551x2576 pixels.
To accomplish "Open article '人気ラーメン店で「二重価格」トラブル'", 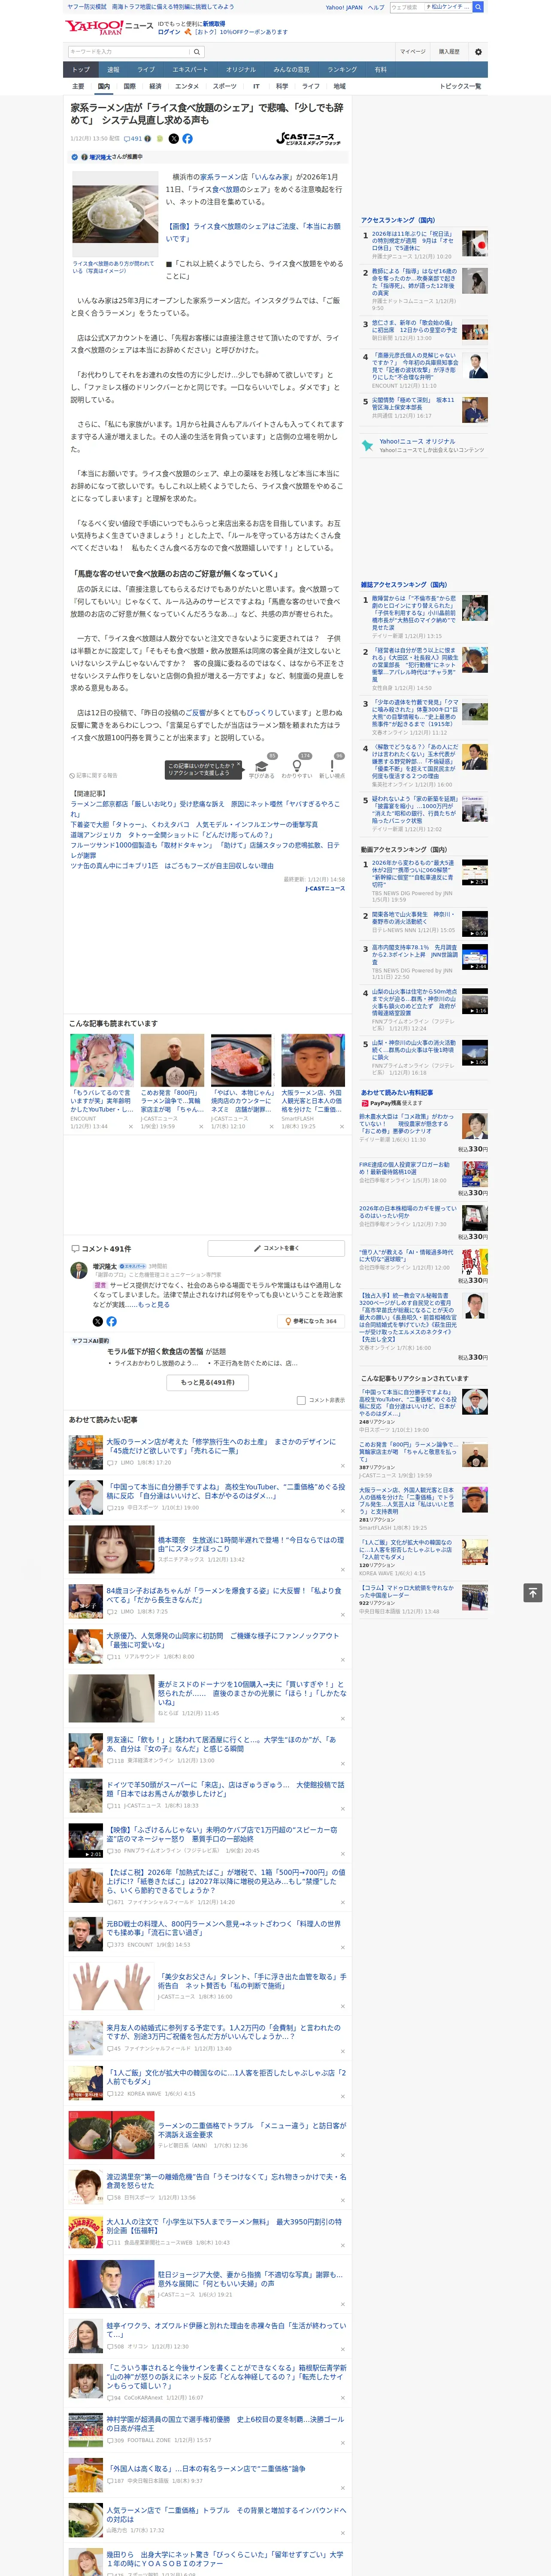I will click(226, 2514).
